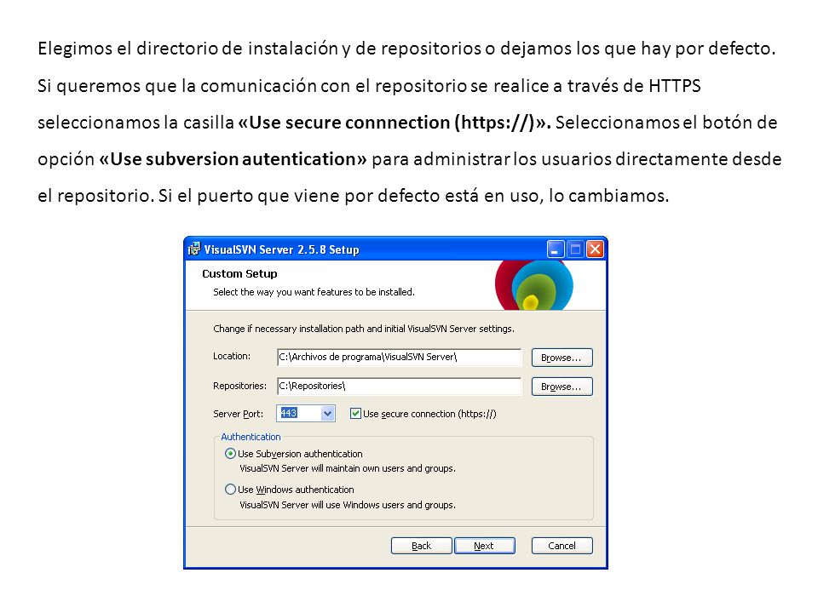818x613 pixels.
Task: Toggle Use secure connection (https://) checkbox
Action: [x=355, y=414]
